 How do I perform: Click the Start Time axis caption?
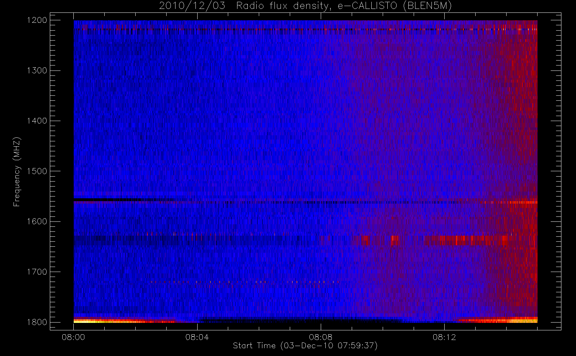[305, 346]
